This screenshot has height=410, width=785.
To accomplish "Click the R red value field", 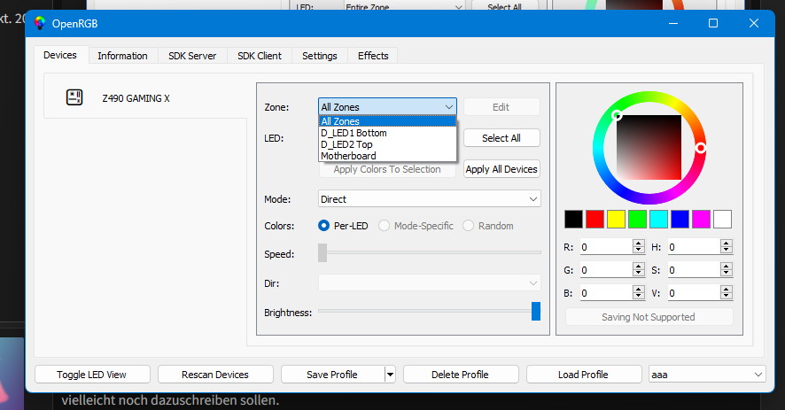I will coord(606,247).
